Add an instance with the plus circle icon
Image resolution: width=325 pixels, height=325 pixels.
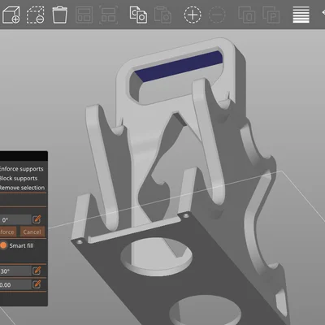[x=193, y=15]
